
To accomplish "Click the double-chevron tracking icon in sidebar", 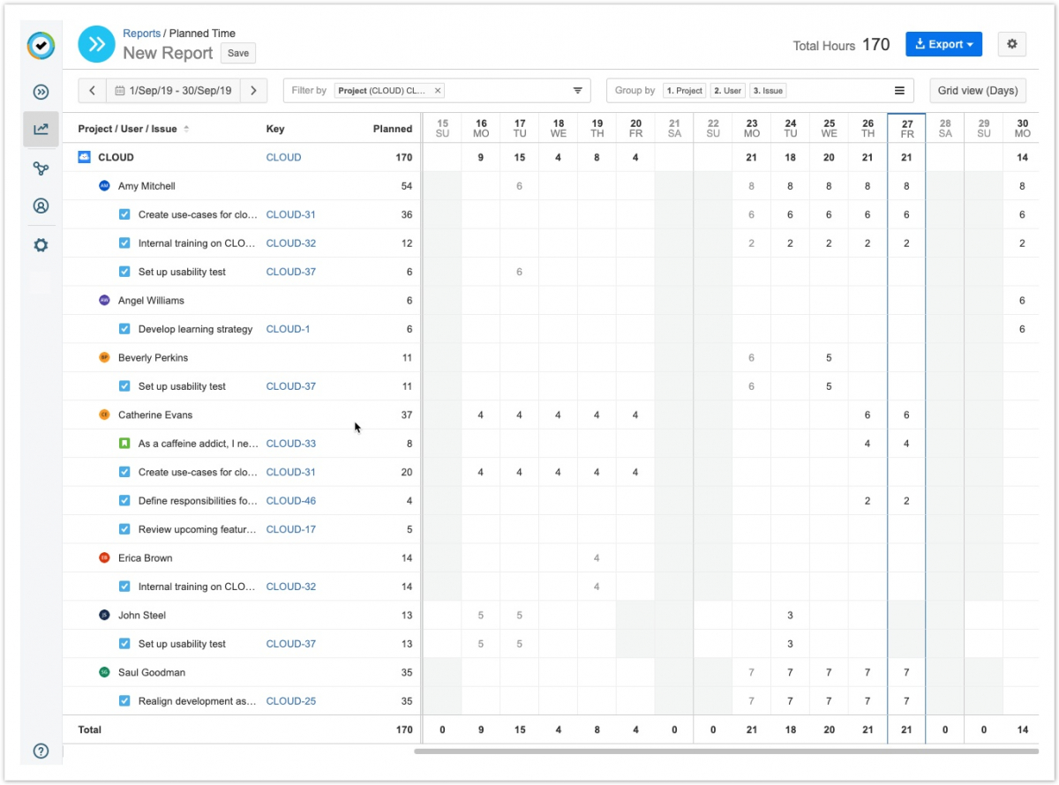I will coord(41,92).
